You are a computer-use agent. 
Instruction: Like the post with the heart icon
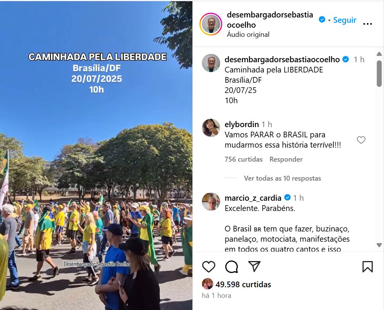[x=209, y=266]
